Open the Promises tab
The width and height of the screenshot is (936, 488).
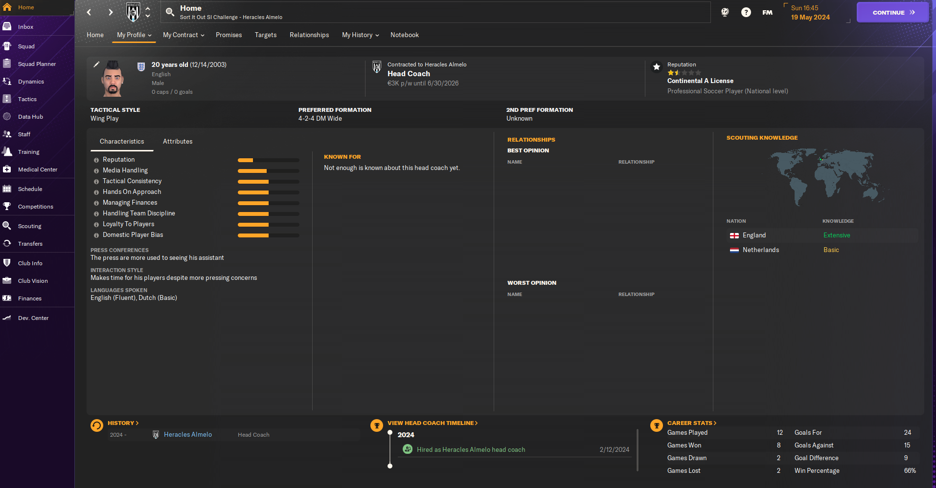click(228, 35)
